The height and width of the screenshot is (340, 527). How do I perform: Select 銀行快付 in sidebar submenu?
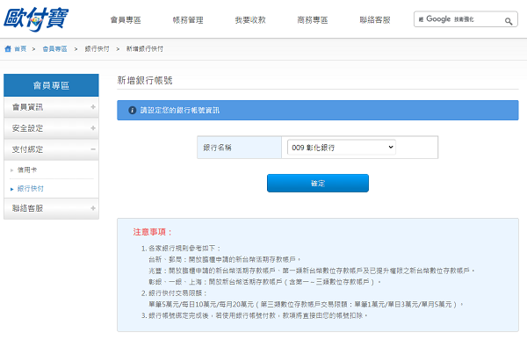[x=30, y=189]
